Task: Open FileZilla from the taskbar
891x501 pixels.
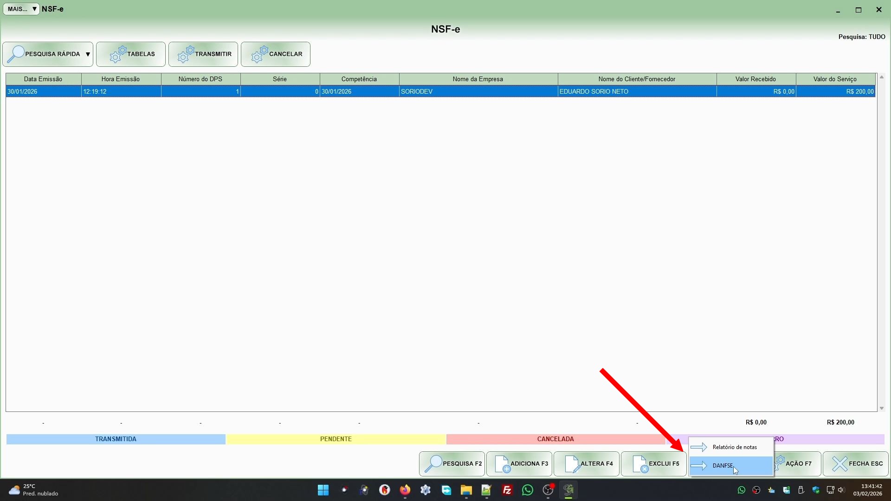Action: coord(507,490)
